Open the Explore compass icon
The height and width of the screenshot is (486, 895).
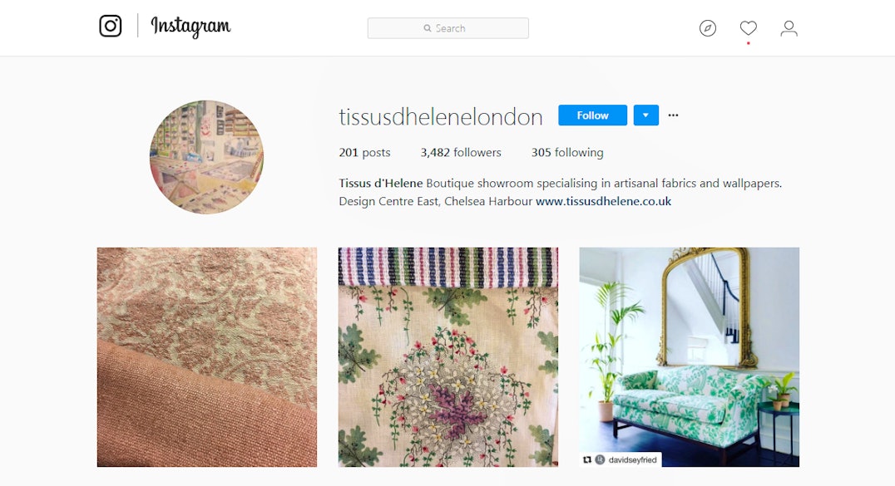[708, 28]
